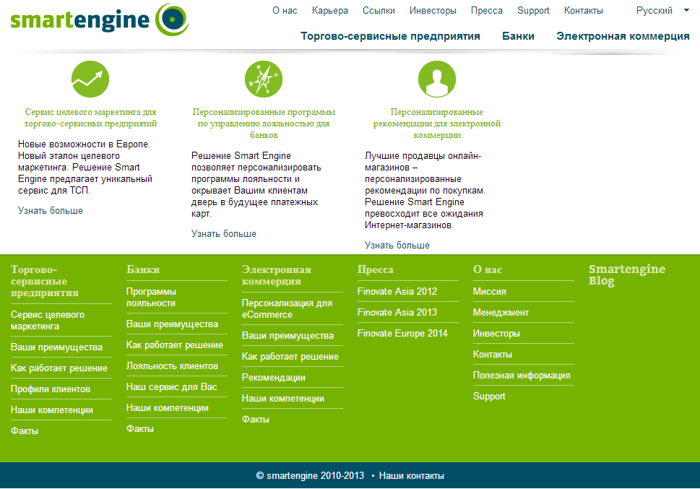Open Карьера in the top menu
Image resolution: width=700 pixels, height=489 pixels.
coord(330,10)
